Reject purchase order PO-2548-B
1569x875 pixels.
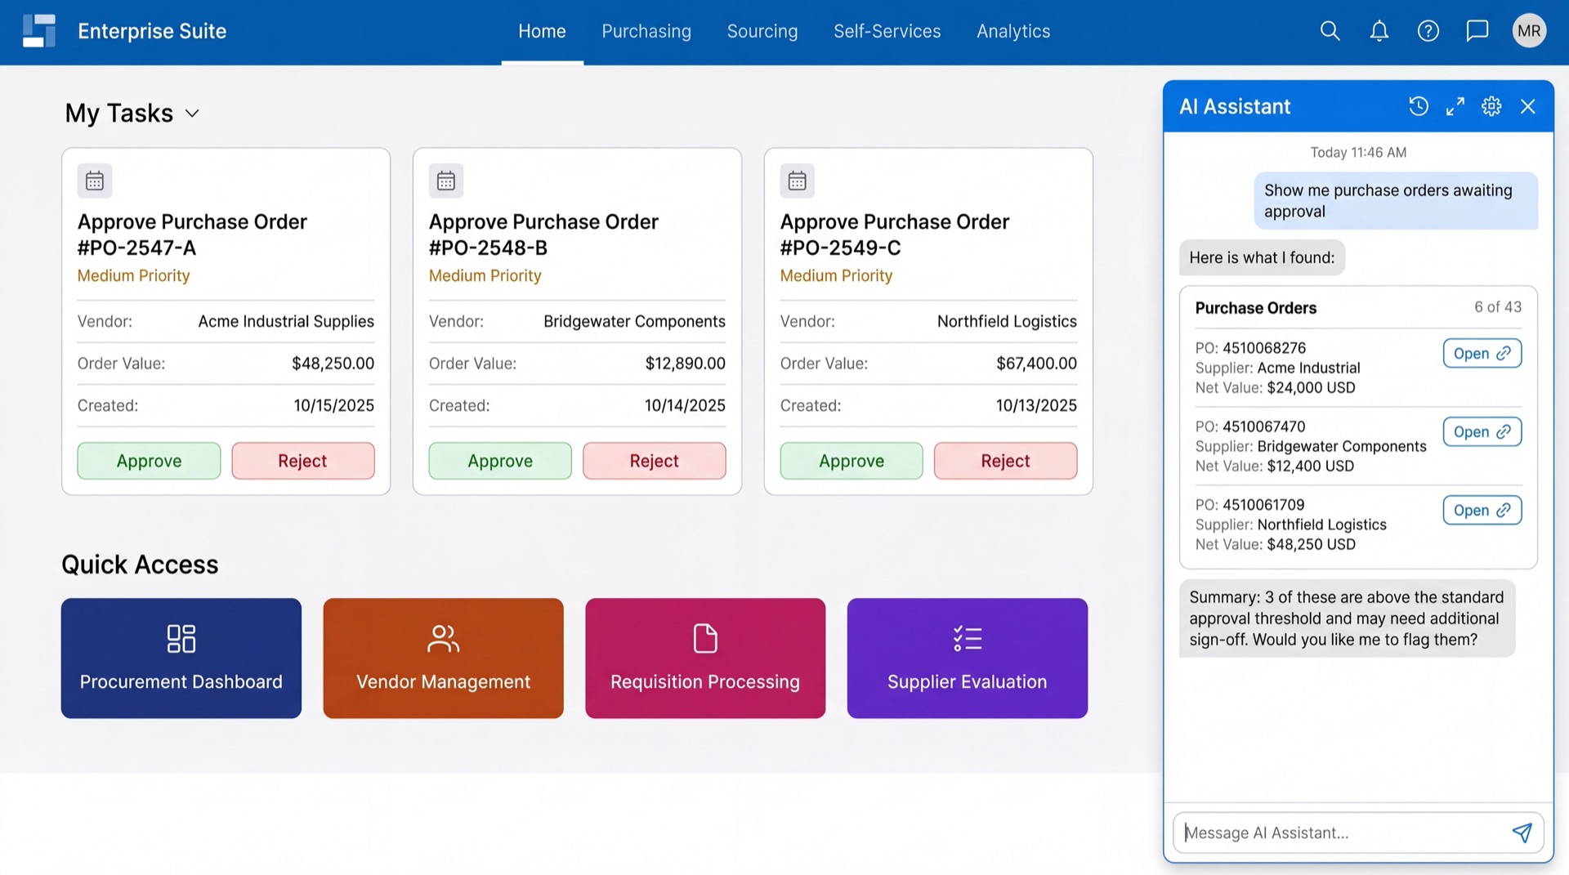(x=655, y=461)
